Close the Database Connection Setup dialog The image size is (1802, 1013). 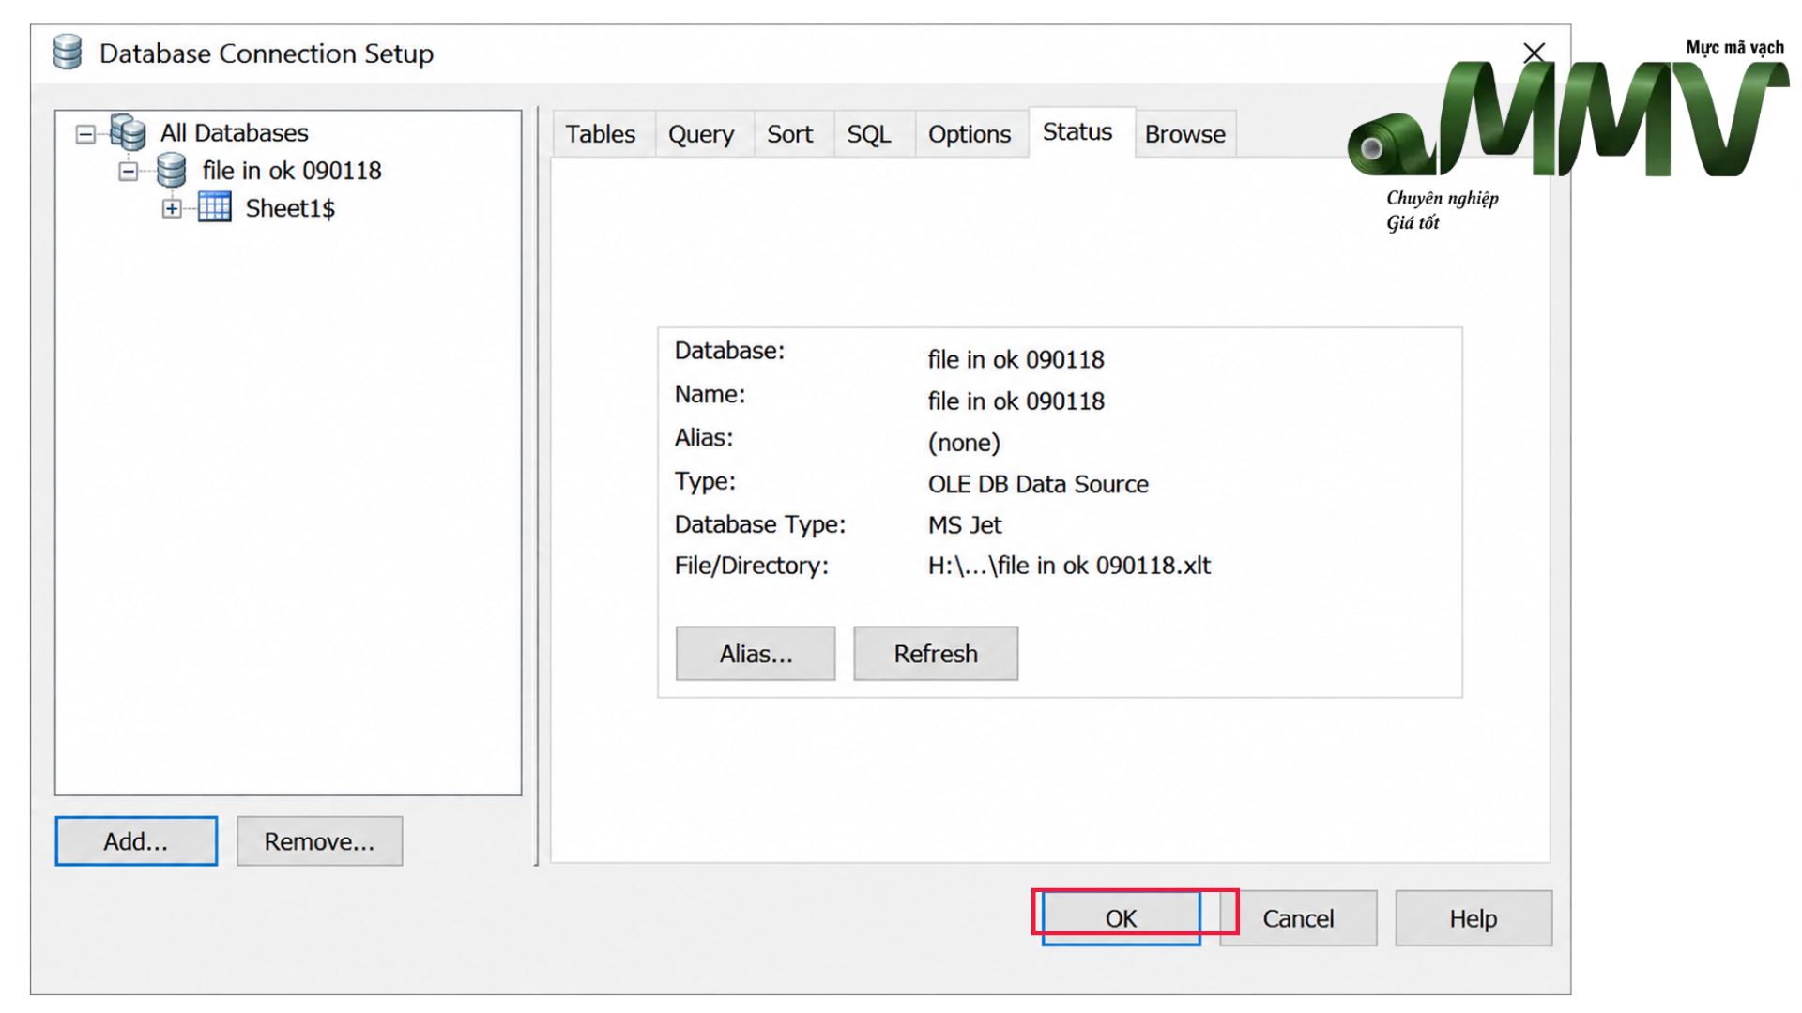tap(1534, 53)
